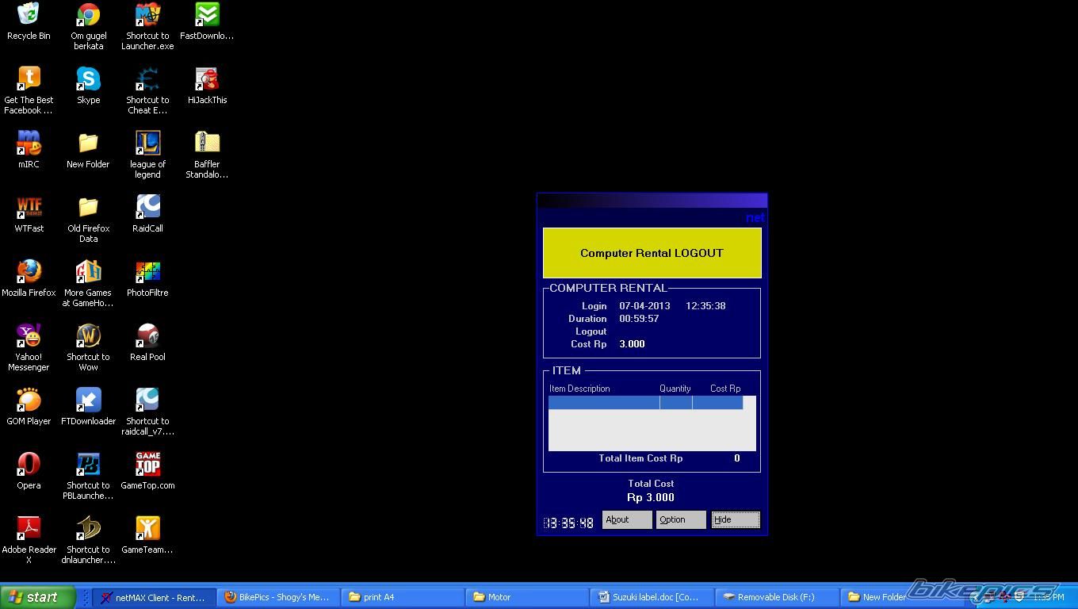Open the Mozilla Firefox desktop icon
The height and width of the screenshot is (609, 1078).
click(29, 272)
